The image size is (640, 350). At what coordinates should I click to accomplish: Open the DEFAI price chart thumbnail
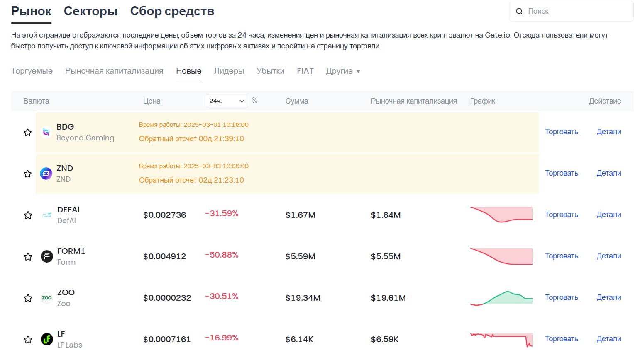pos(501,215)
